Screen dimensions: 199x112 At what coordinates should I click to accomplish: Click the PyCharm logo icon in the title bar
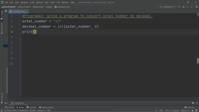click(x=2, y=2)
